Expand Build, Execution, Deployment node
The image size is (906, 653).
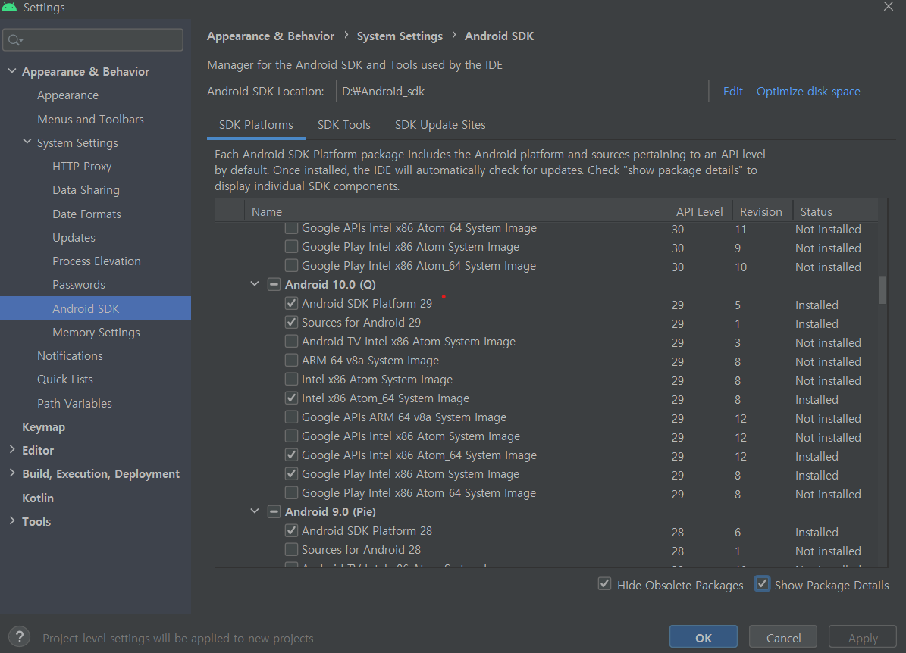[12, 473]
